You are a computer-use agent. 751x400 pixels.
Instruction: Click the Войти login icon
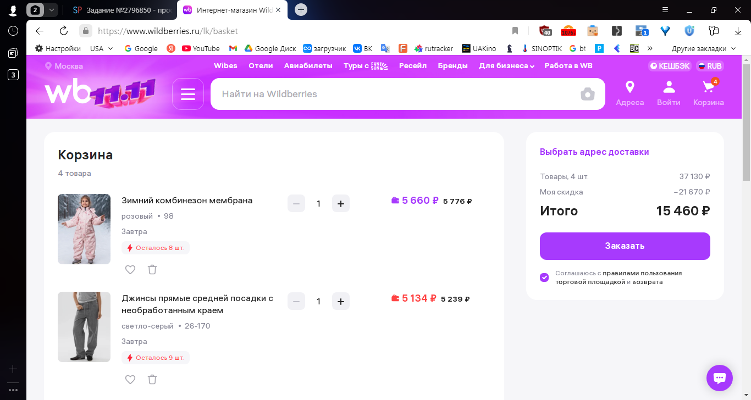click(669, 93)
